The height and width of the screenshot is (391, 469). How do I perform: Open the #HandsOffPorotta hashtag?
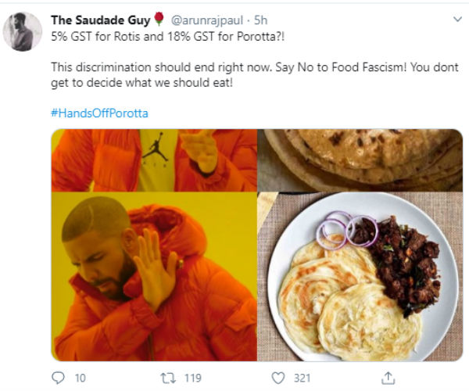point(99,113)
